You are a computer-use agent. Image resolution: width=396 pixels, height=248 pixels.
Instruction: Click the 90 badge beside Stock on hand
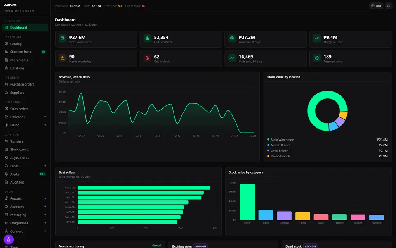(43, 52)
